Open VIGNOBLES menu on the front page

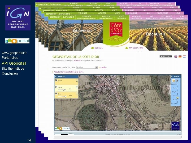86,17
